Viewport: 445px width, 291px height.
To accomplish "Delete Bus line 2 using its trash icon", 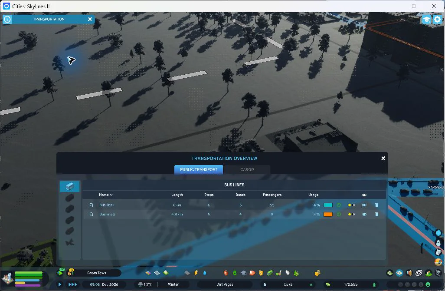I will point(376,214).
